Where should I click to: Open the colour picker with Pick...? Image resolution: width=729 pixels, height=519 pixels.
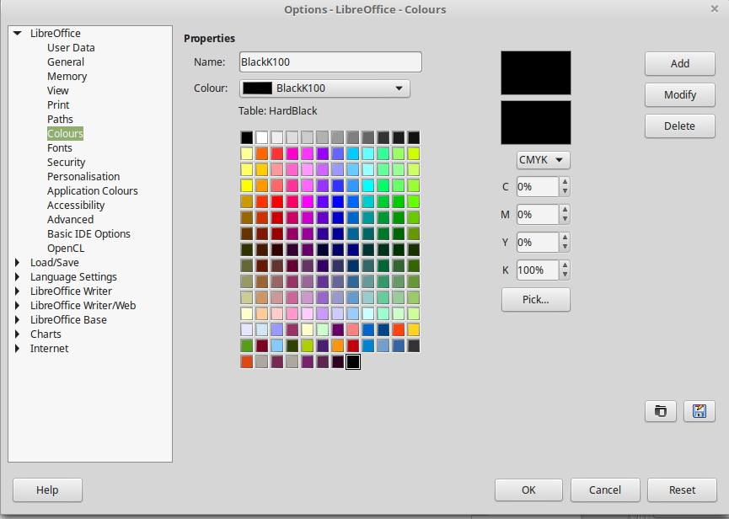[536, 300]
